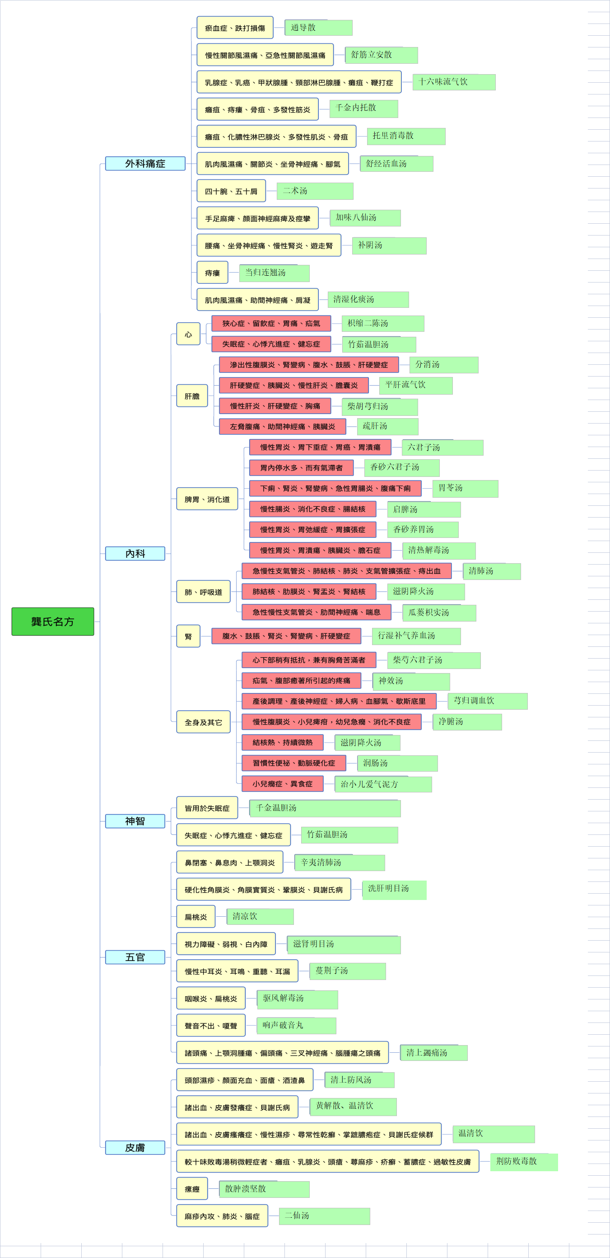Click the 千金温胆汤 node

(x=325, y=808)
